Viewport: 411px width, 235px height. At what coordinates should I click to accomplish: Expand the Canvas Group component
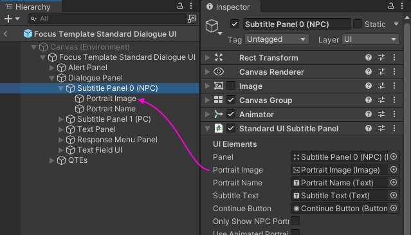(207, 100)
